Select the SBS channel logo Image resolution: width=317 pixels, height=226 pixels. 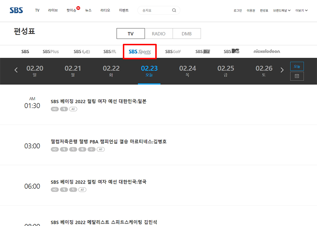click(x=25, y=52)
